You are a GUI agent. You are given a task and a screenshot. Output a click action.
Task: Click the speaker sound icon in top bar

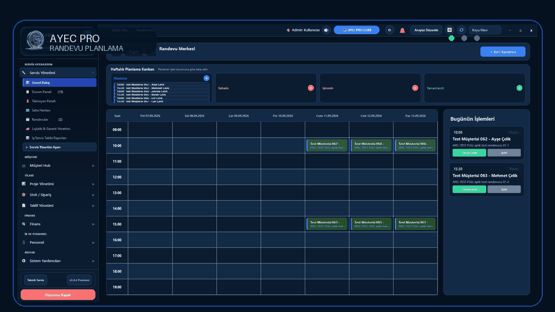tap(326, 30)
